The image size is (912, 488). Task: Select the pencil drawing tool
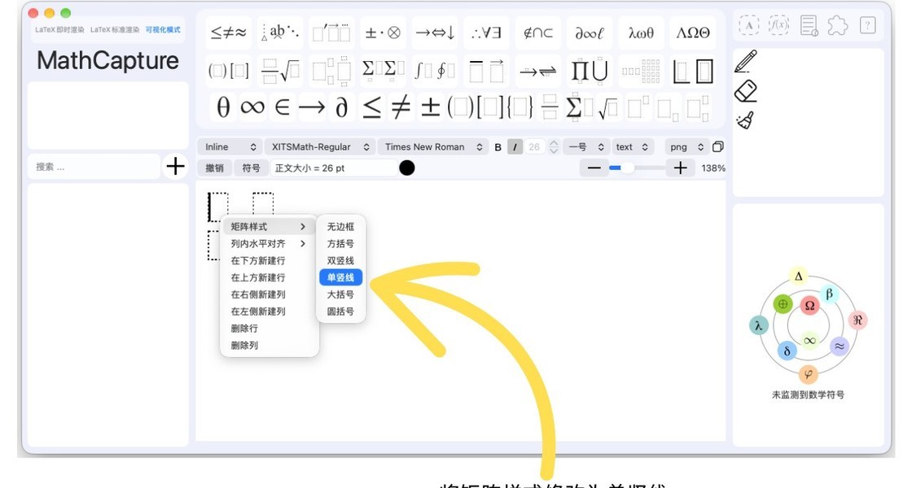click(746, 61)
